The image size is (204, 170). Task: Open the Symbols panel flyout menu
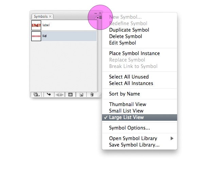click(99, 17)
